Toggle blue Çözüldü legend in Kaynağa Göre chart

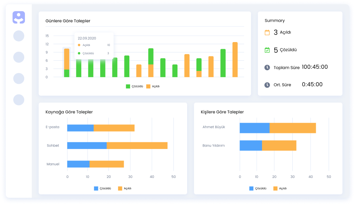coord(103,188)
